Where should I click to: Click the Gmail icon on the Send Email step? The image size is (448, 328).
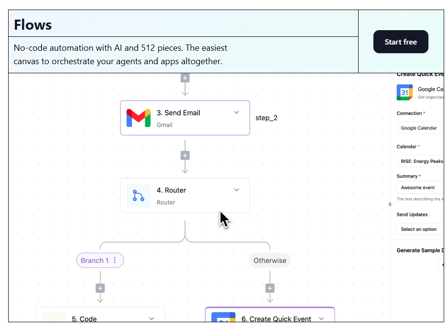click(138, 117)
